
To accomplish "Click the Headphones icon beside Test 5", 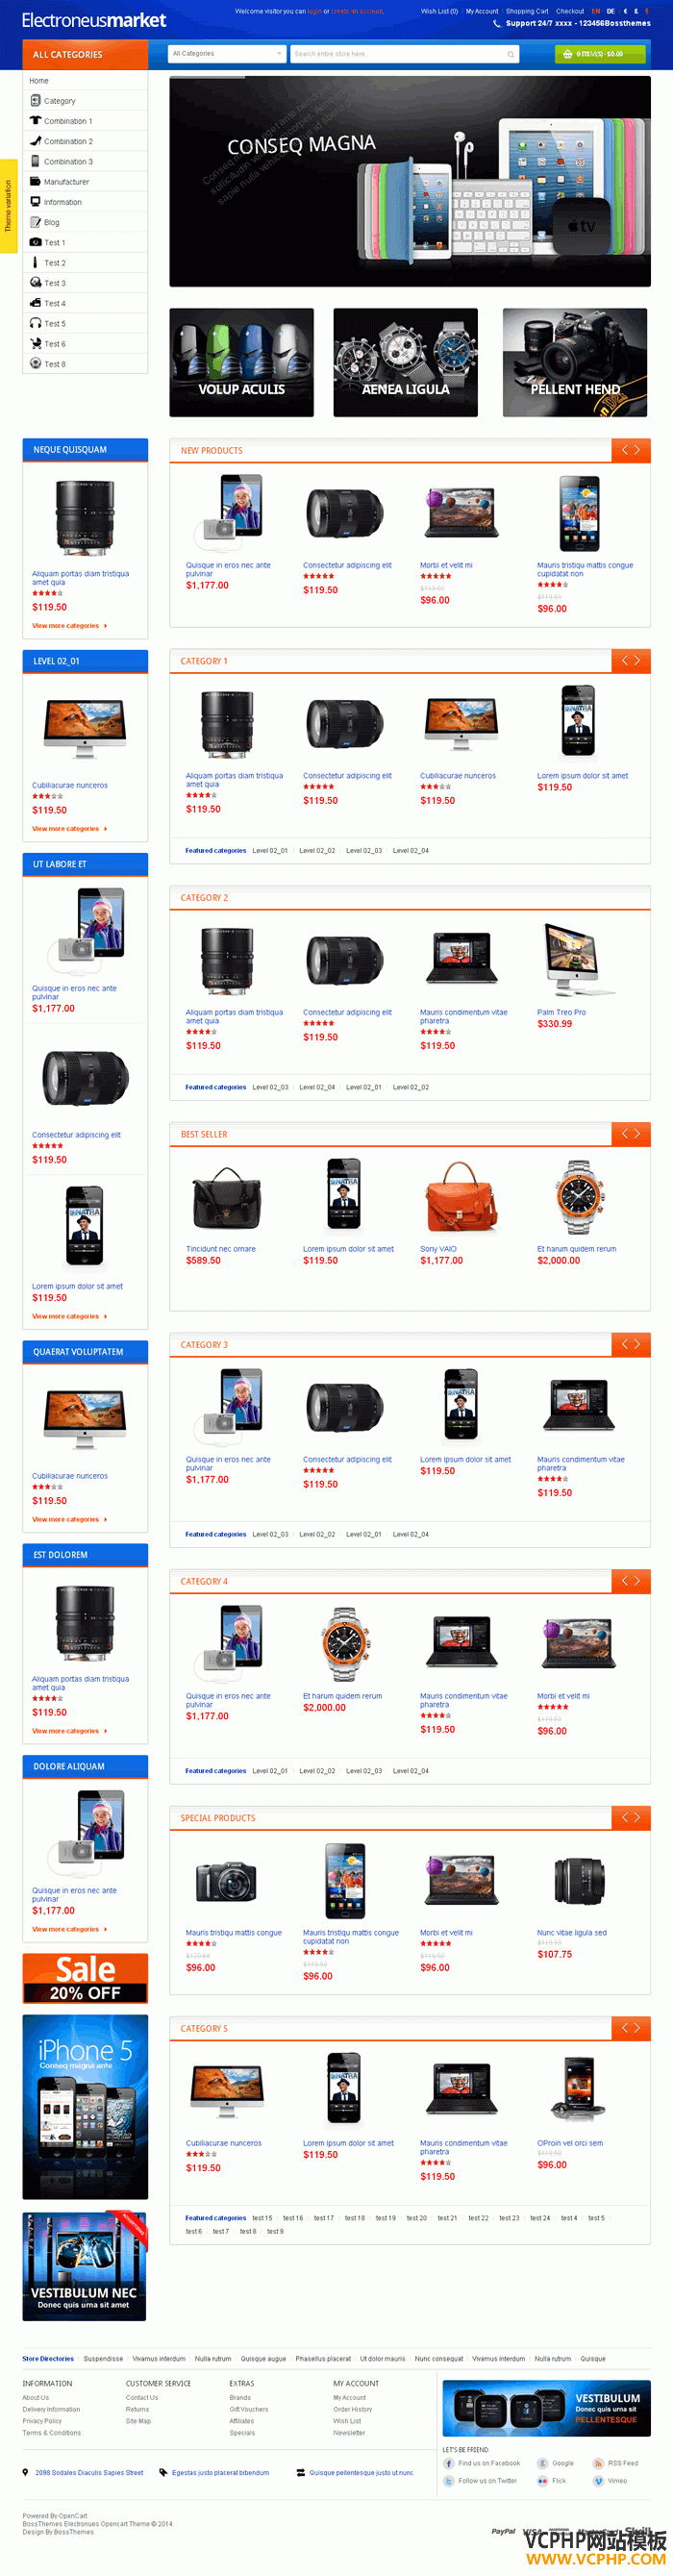I will tap(36, 323).
